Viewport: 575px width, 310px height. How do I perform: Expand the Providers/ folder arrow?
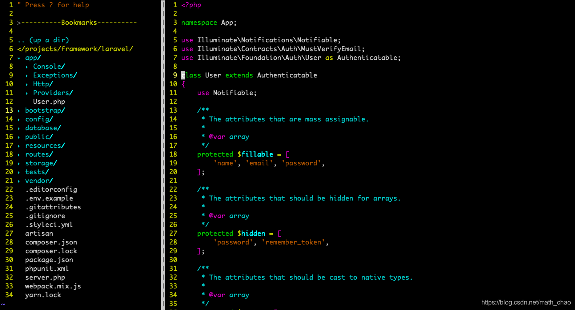pos(27,93)
